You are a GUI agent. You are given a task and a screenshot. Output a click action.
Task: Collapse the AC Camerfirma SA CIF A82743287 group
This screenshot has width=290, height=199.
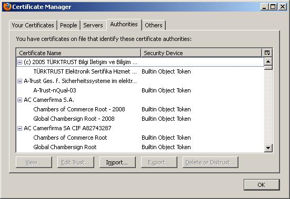coord(19,128)
